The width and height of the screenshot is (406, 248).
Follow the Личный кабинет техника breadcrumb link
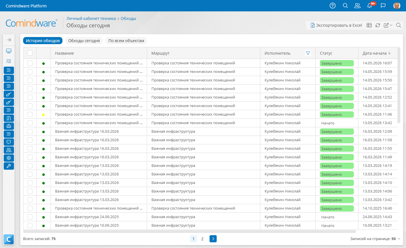click(x=91, y=19)
